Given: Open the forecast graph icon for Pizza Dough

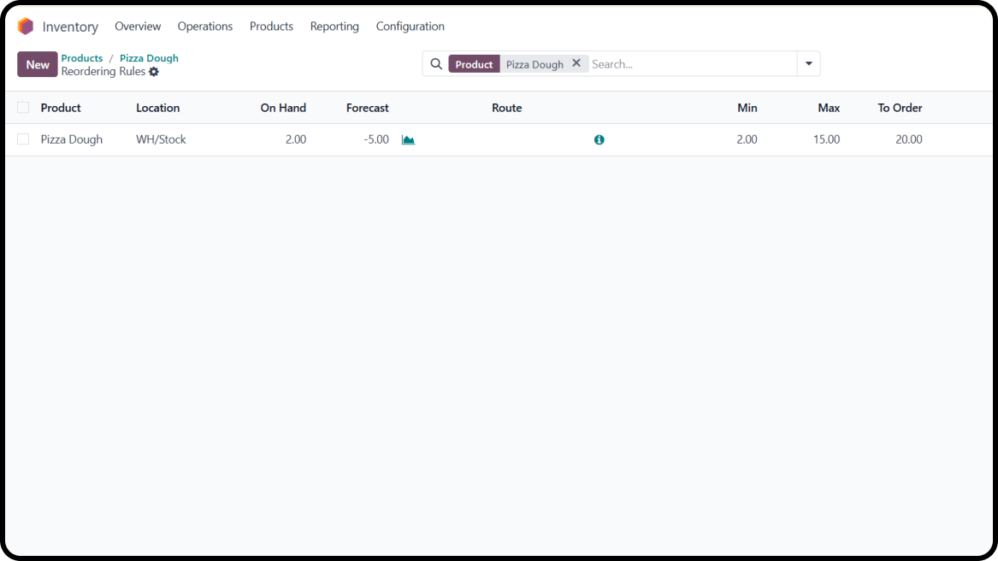Looking at the screenshot, I should [408, 139].
